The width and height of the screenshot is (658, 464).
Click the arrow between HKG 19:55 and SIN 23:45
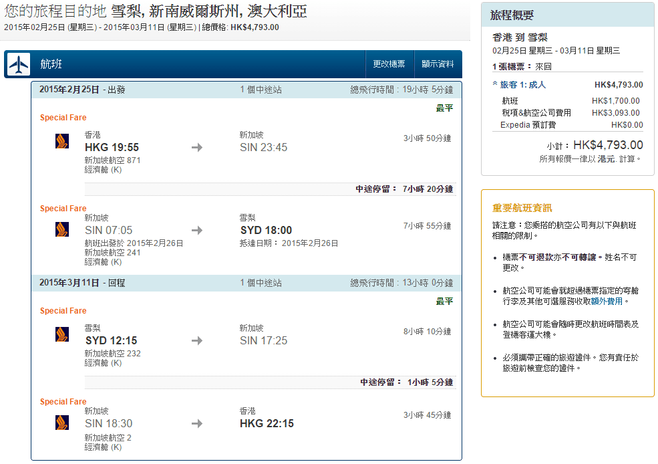tap(196, 147)
